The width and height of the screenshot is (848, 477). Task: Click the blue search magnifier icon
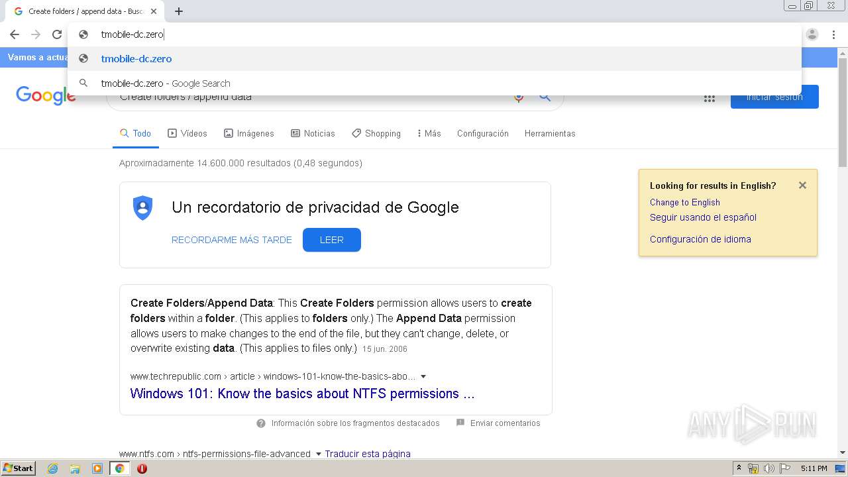(545, 97)
